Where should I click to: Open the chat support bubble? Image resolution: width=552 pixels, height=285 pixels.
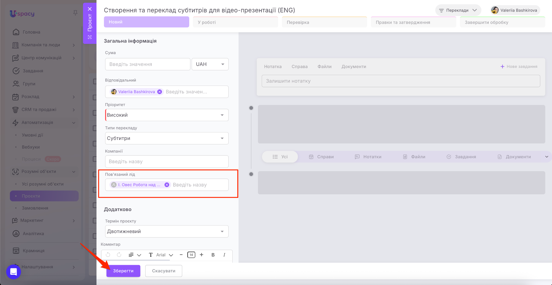(x=13, y=272)
